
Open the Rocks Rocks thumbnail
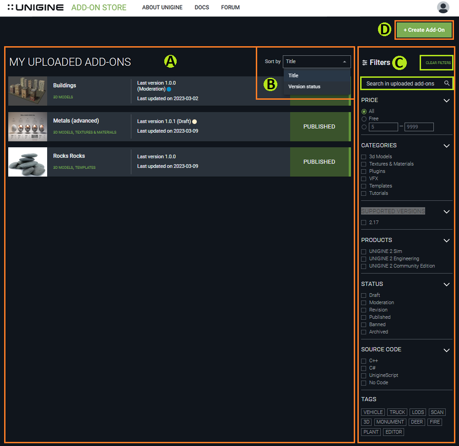(27, 162)
